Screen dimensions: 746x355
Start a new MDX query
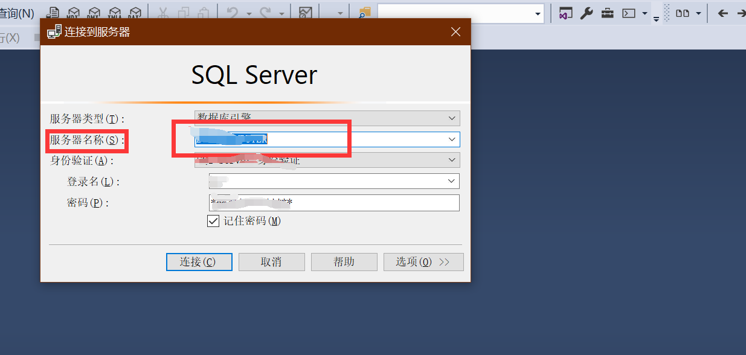[x=74, y=13]
